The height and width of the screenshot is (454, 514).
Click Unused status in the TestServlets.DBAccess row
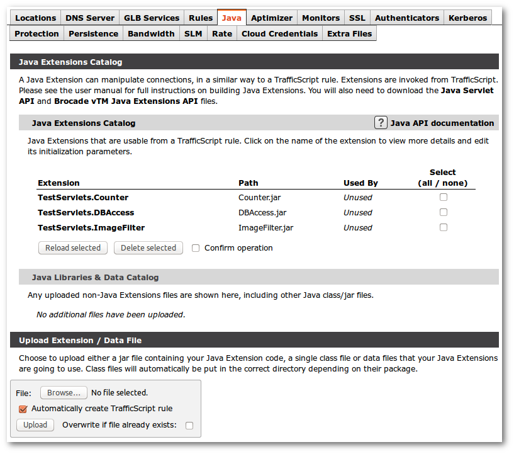pos(357,213)
